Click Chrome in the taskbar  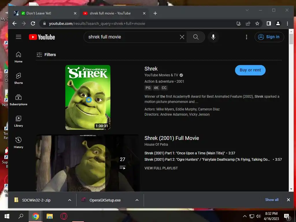click(x=35, y=216)
